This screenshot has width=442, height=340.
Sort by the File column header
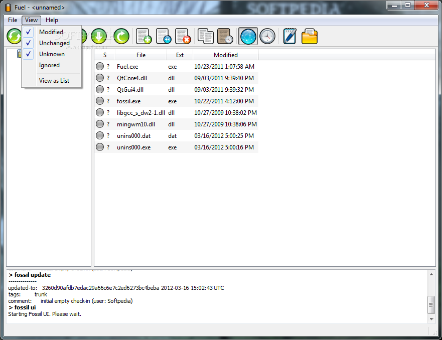pos(141,55)
